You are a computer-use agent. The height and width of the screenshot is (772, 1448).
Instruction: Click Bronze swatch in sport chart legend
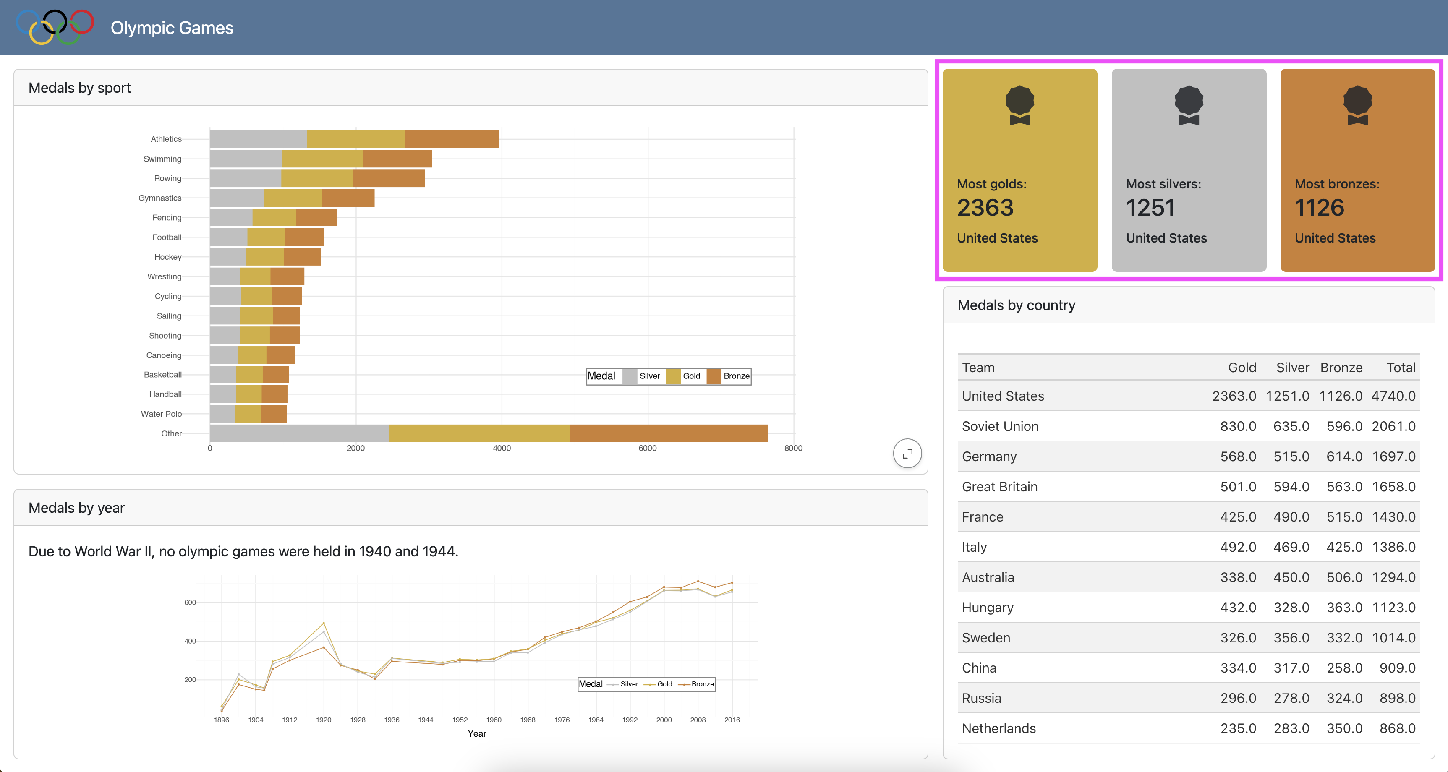(x=714, y=376)
